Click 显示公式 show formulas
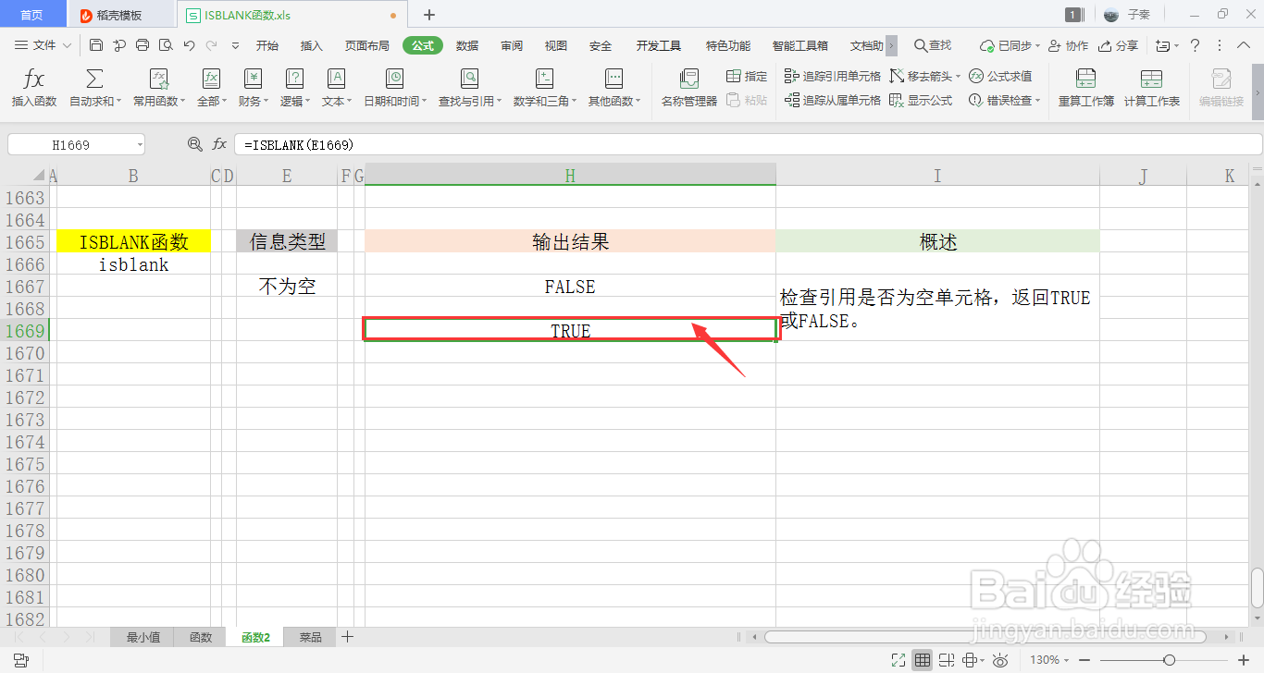 921,101
